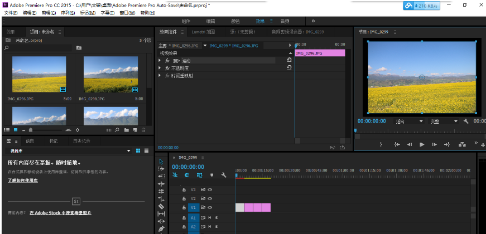This screenshot has height=234, width=486.
Task: Open program monitor settings wrench
Action: [466, 121]
